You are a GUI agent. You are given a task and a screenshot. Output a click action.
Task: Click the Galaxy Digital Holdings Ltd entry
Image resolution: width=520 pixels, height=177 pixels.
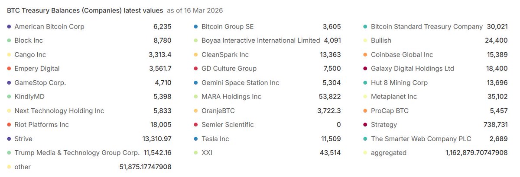(x=413, y=69)
